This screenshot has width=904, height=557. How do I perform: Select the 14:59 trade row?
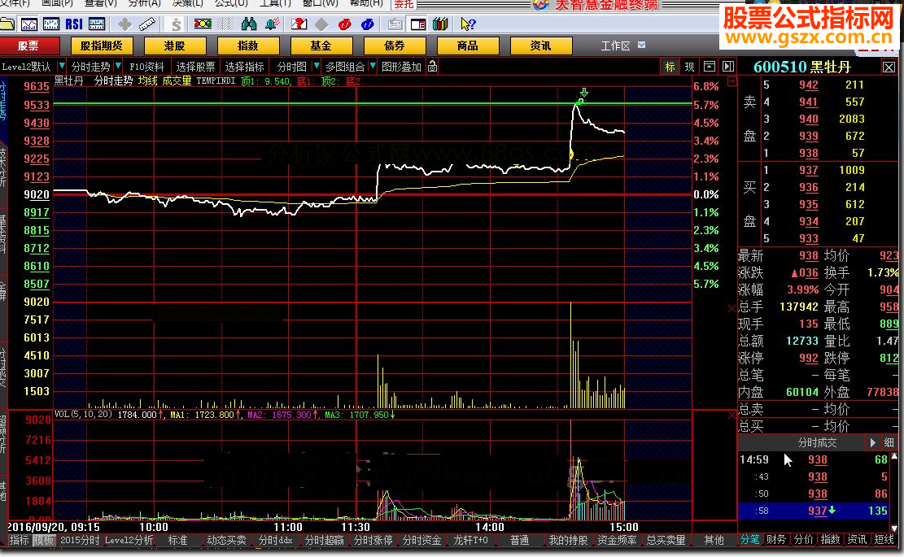pyautogui.click(x=814, y=459)
